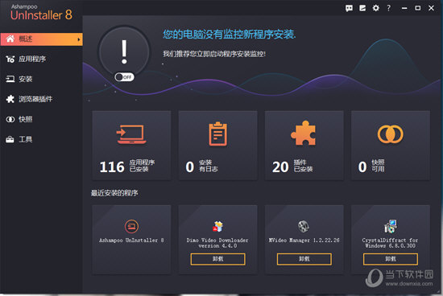Click the snapshot rings icon in sidebar
Image resolution: width=443 pixels, height=296 pixels.
click(x=10, y=119)
